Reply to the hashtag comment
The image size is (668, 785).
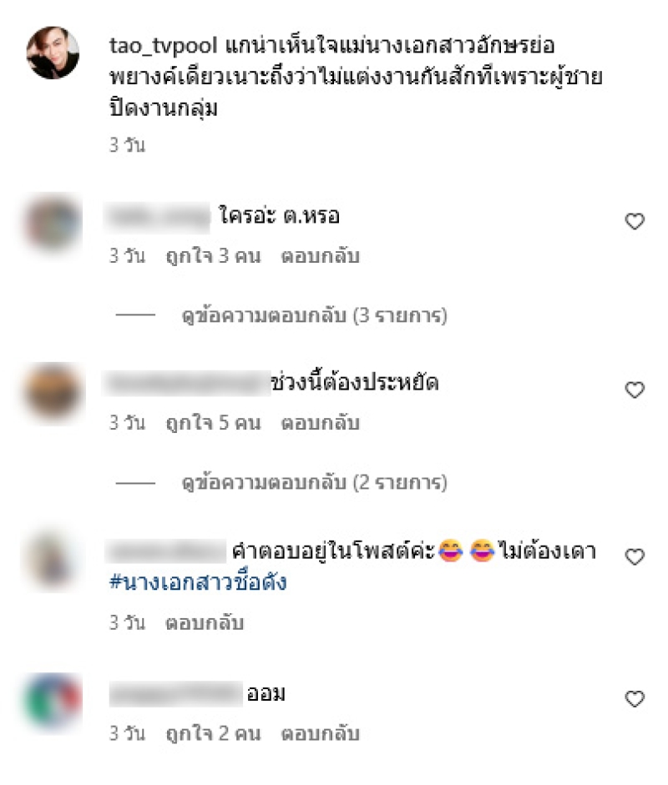pyautogui.click(x=205, y=623)
